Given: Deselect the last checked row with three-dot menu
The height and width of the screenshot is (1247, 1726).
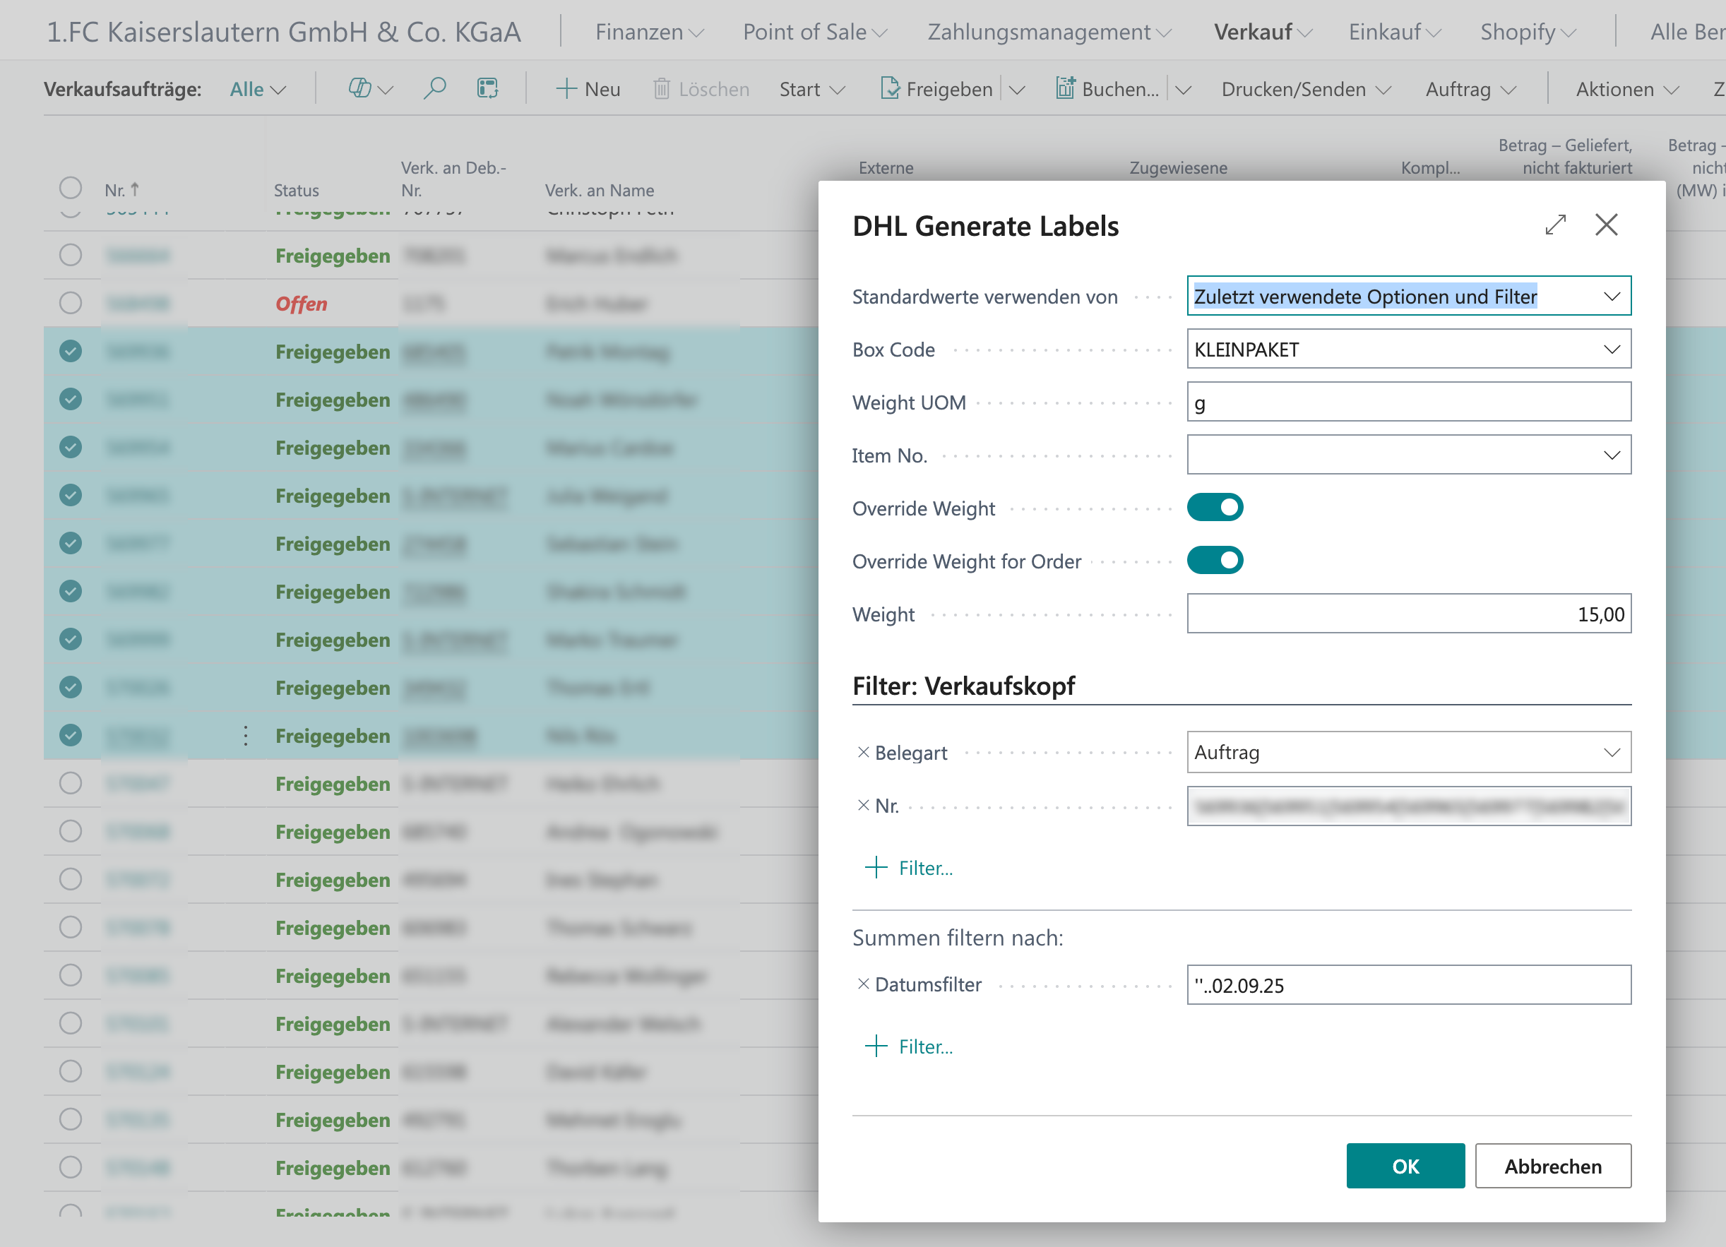Looking at the screenshot, I should tap(70, 736).
